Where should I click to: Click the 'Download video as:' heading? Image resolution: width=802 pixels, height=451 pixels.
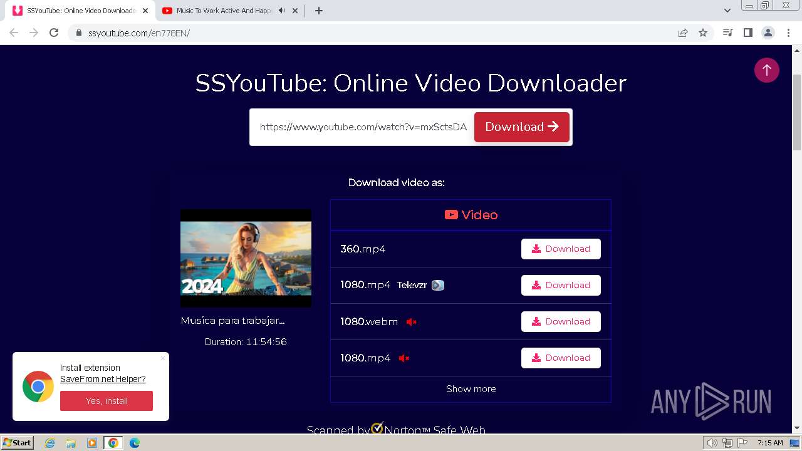(x=397, y=183)
